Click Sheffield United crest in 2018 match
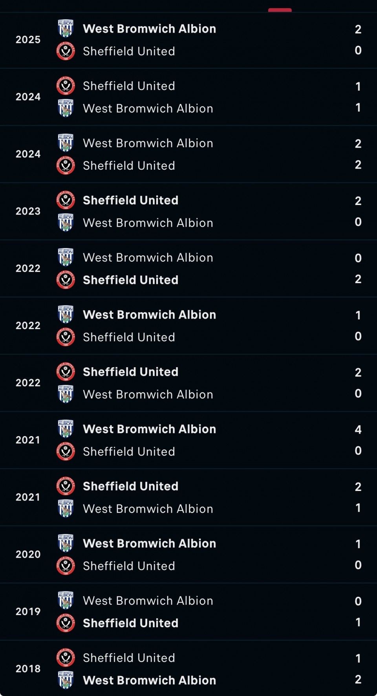This screenshot has width=377, height=696. pyautogui.click(x=66, y=658)
